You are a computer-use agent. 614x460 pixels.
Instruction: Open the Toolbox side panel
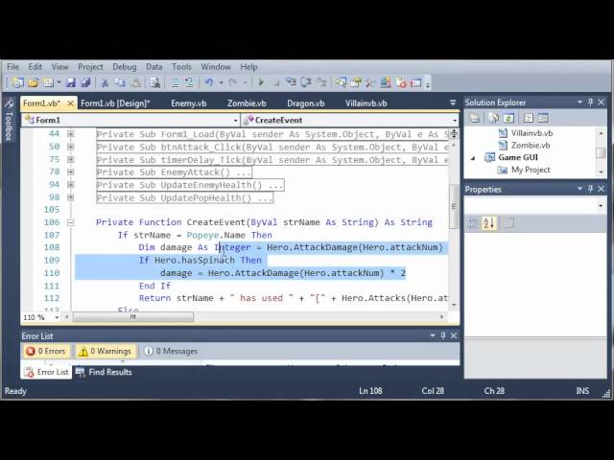point(9,125)
